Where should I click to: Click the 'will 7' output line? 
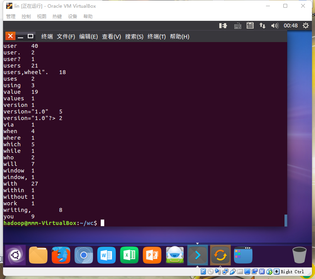19,164
